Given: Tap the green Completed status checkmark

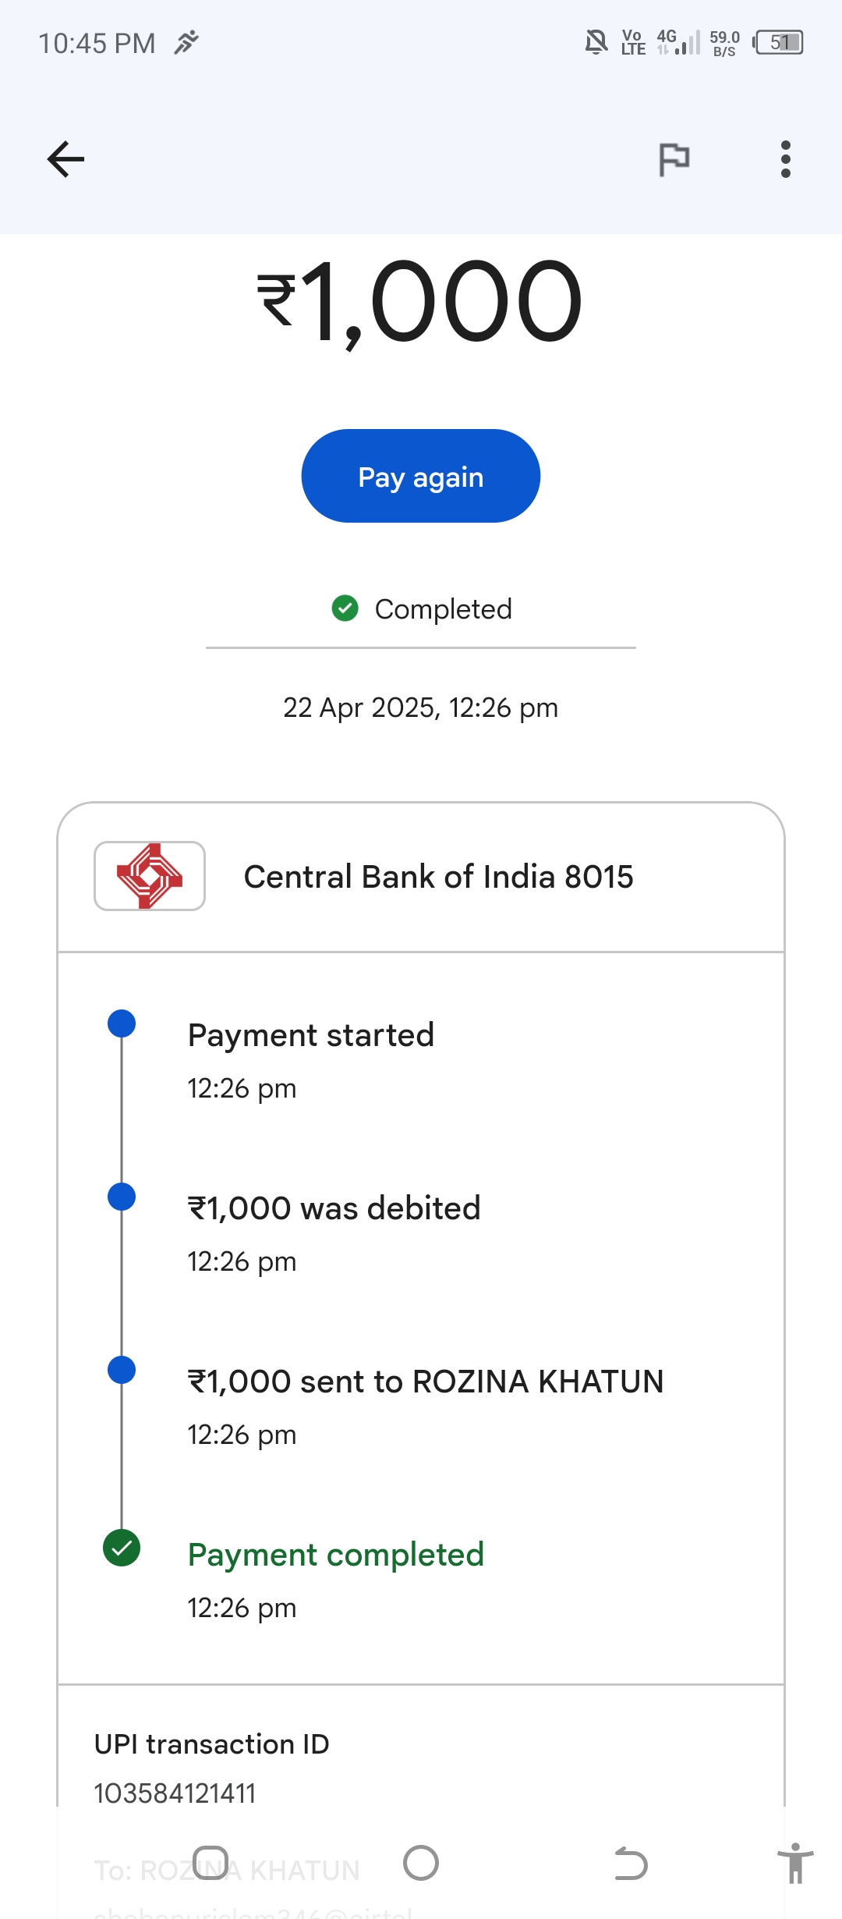Looking at the screenshot, I should (345, 608).
